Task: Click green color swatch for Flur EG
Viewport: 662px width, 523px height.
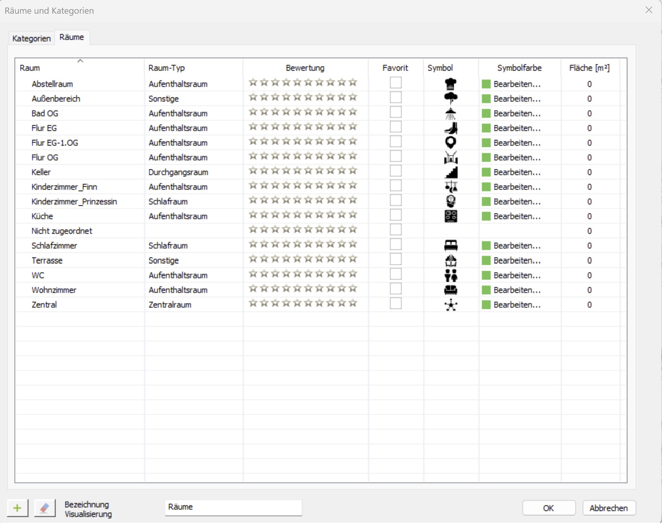Action: pos(486,128)
